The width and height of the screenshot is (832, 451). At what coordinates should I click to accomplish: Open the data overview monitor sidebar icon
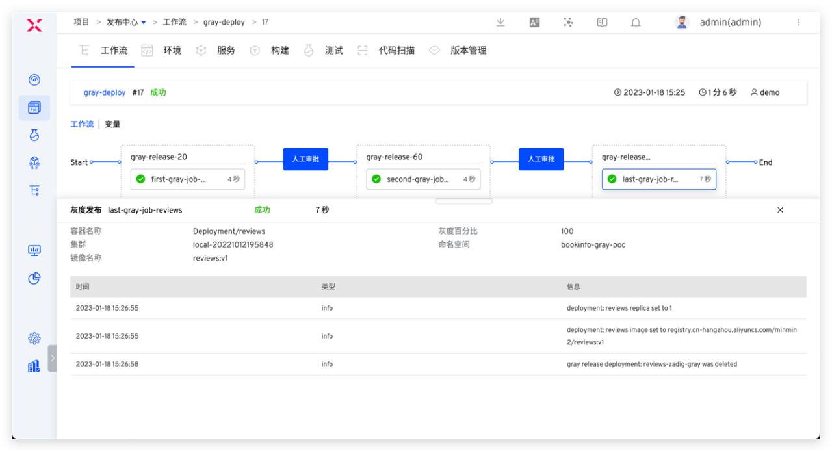pos(34,250)
